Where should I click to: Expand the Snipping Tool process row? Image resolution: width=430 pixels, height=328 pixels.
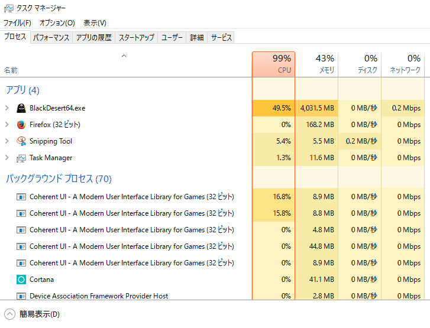(x=7, y=141)
